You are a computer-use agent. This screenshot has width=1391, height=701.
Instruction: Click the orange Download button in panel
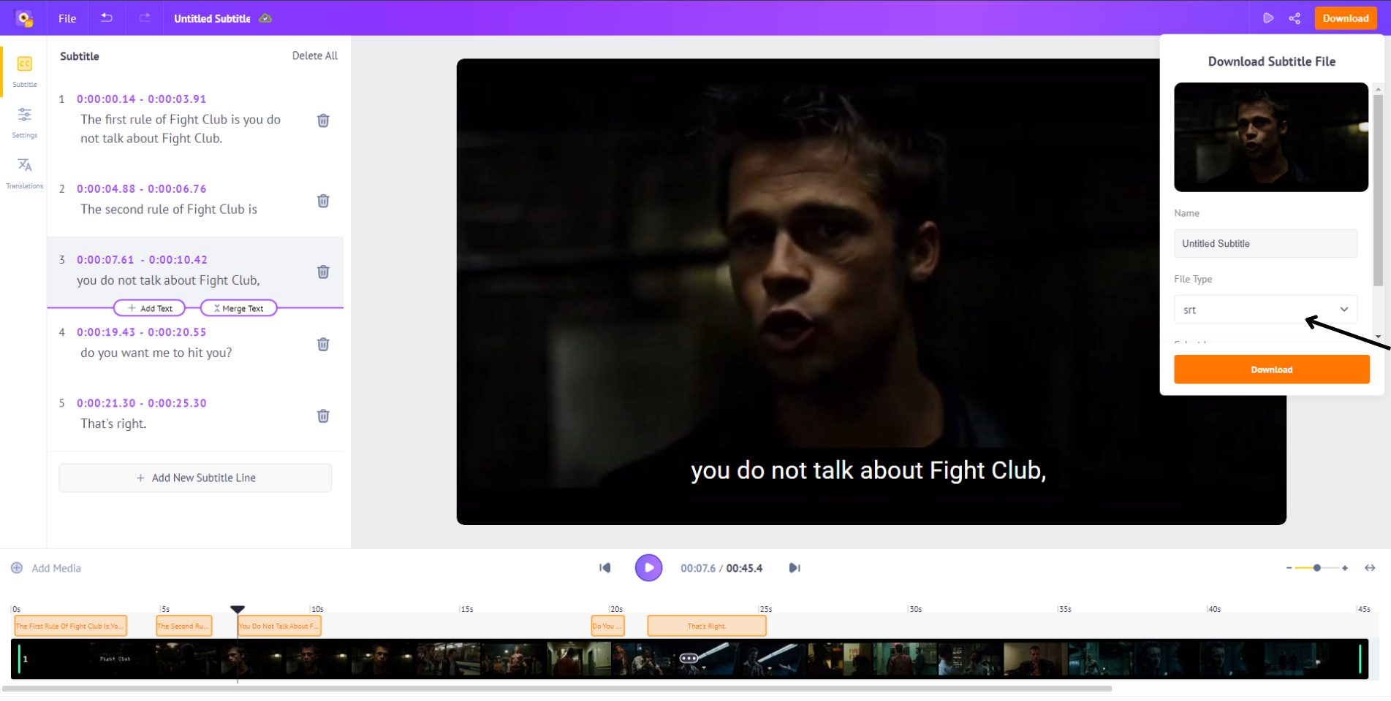1271,369
